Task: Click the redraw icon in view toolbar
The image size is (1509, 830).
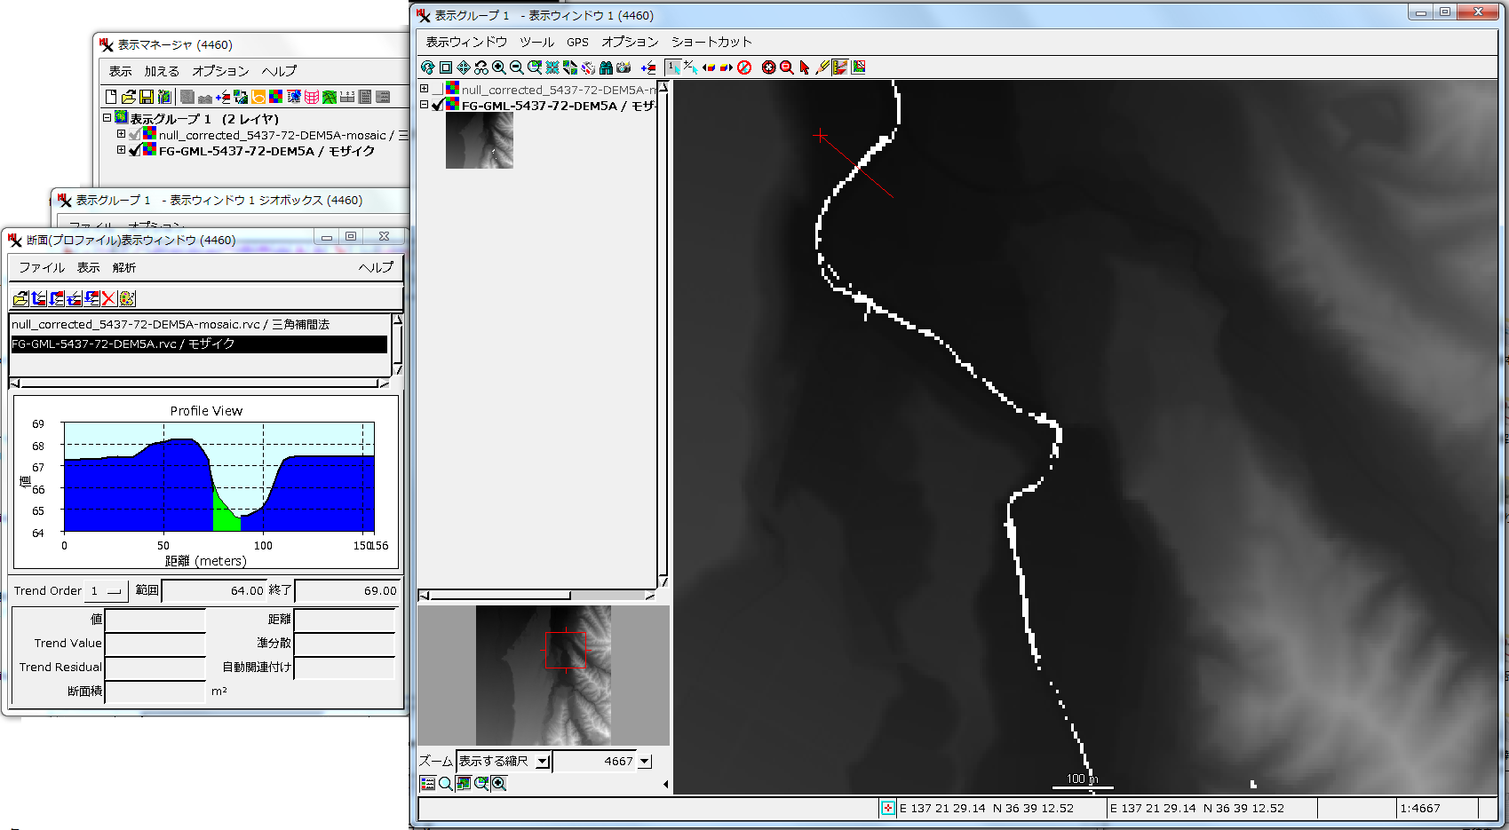Action: [428, 67]
